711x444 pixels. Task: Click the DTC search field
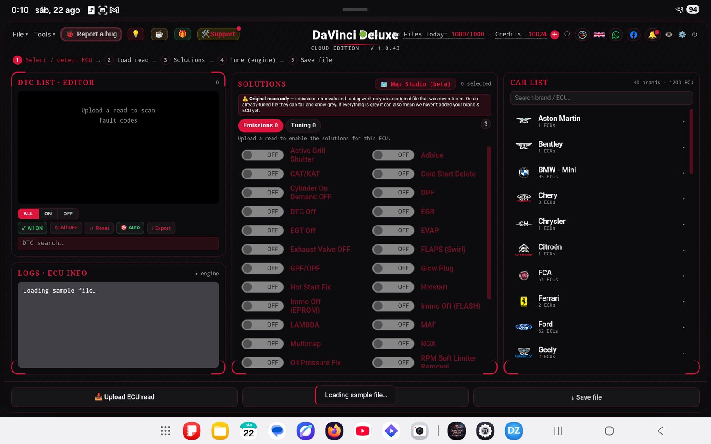click(118, 243)
